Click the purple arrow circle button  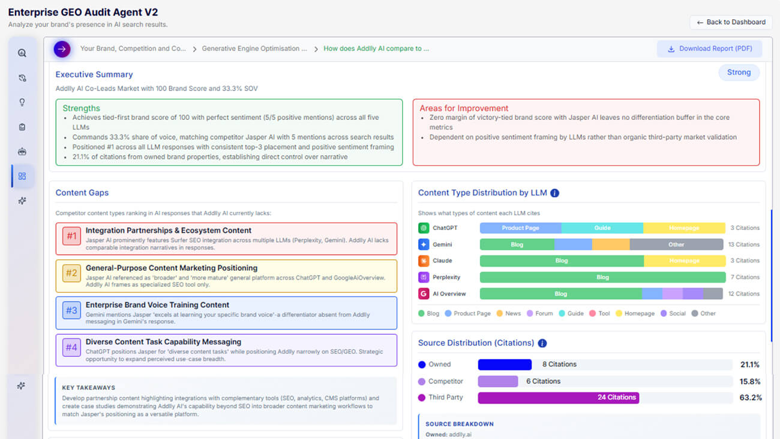pos(62,49)
